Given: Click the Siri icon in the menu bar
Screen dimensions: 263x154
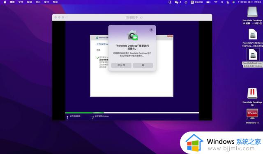Looking at the screenshot, I should coord(234,2).
